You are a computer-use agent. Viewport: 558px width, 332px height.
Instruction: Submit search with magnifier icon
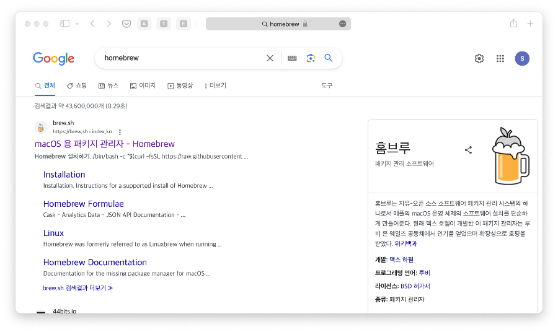click(x=329, y=58)
